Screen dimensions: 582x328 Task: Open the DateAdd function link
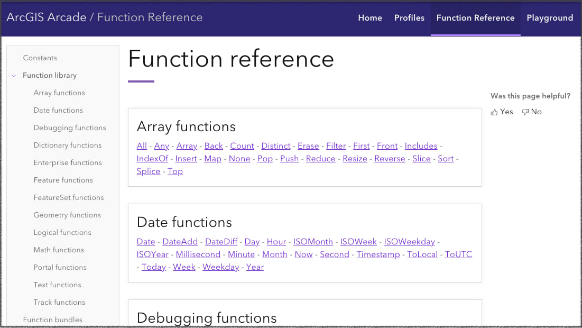click(x=180, y=242)
